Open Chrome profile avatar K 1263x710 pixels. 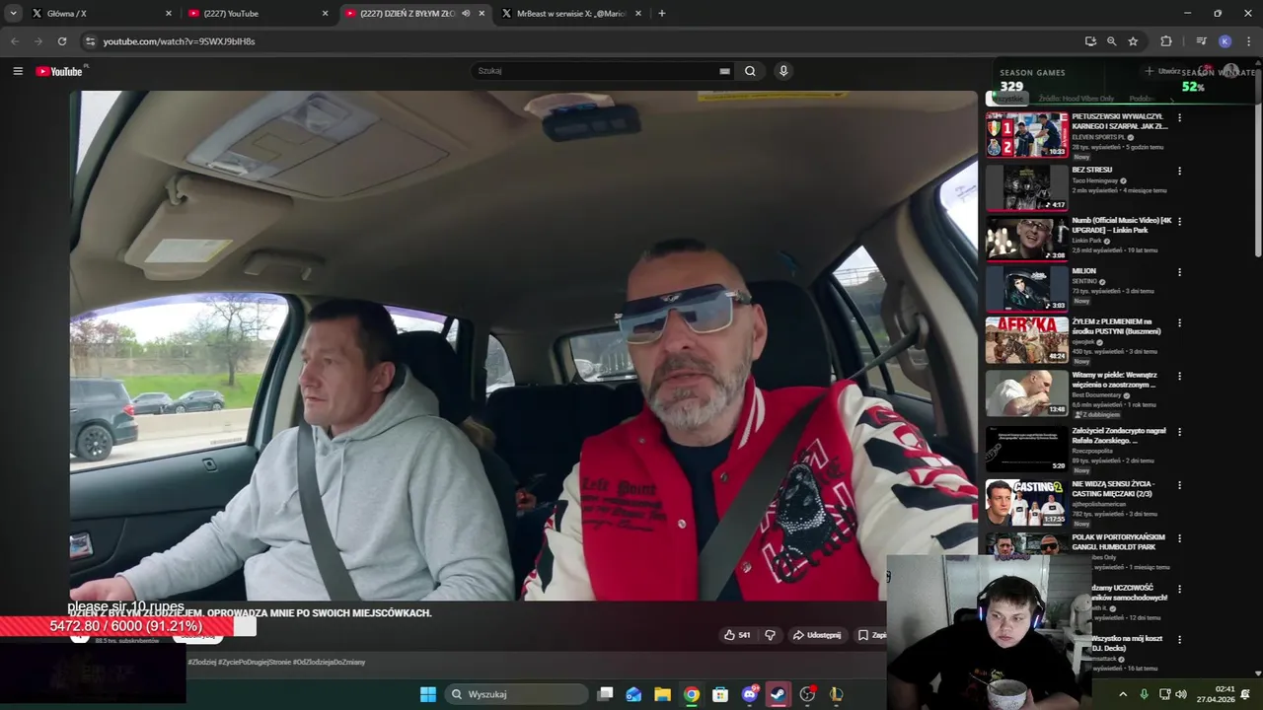coord(1225,41)
